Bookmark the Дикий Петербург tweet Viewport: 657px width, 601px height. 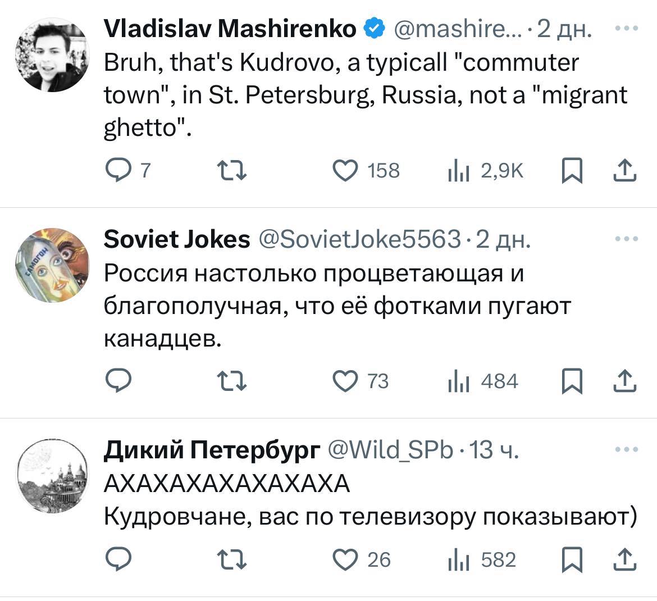point(571,560)
